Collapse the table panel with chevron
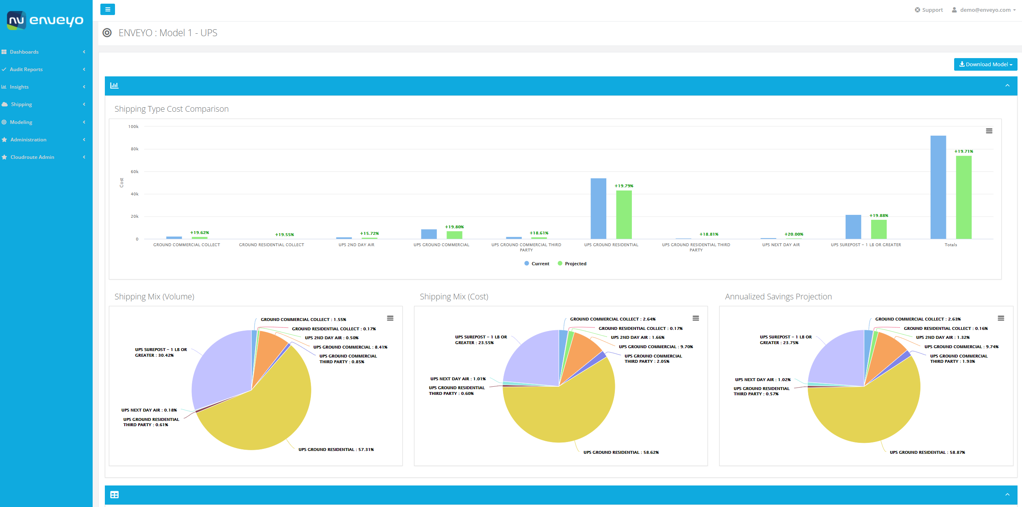The width and height of the screenshot is (1022, 507). tap(1007, 495)
